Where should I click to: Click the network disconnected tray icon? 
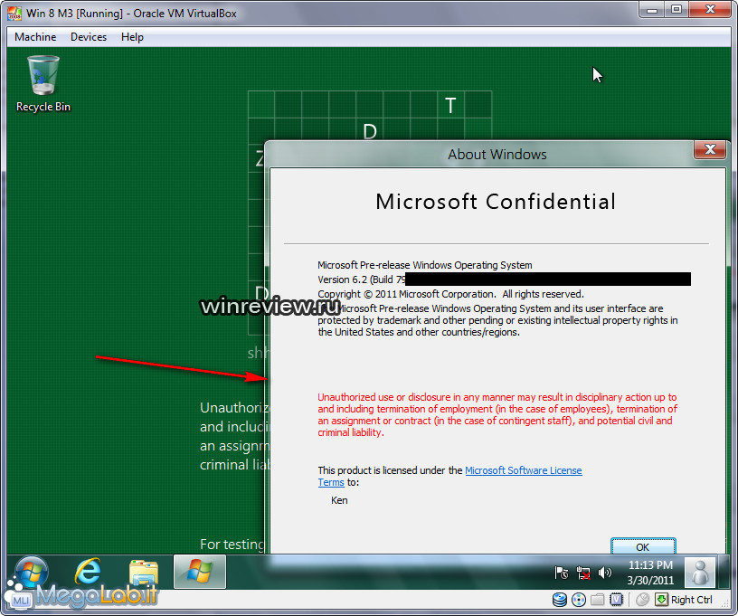(583, 573)
